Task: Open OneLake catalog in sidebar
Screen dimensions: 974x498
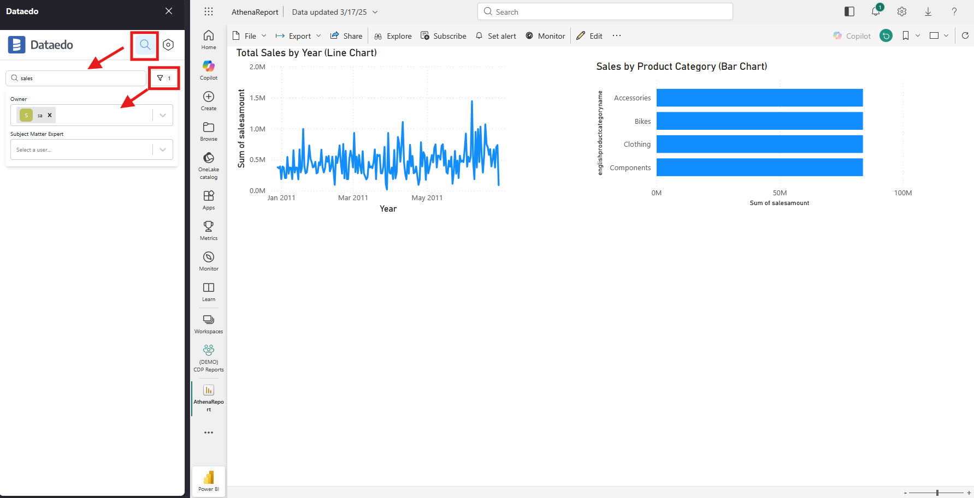Action: pos(209,165)
